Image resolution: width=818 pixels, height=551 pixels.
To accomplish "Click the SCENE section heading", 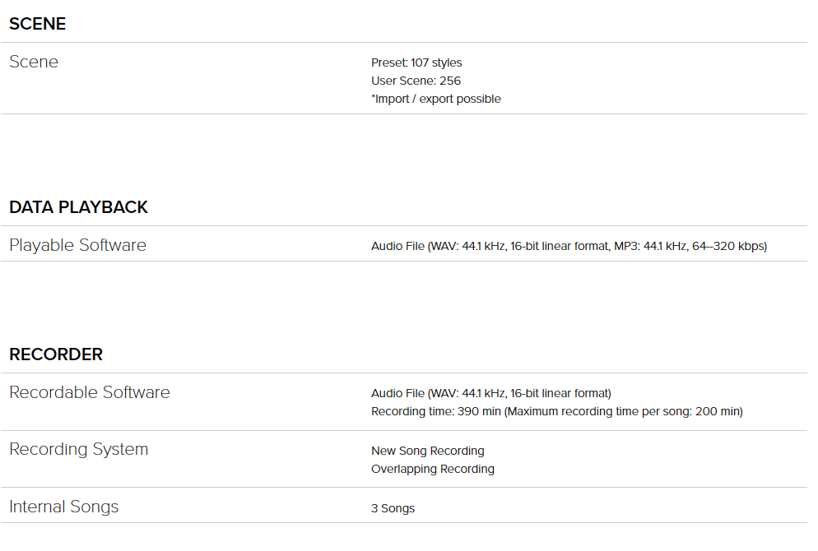I will tap(38, 24).
